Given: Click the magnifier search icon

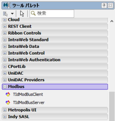Looking at the screenshot, I should tap(33, 13).
